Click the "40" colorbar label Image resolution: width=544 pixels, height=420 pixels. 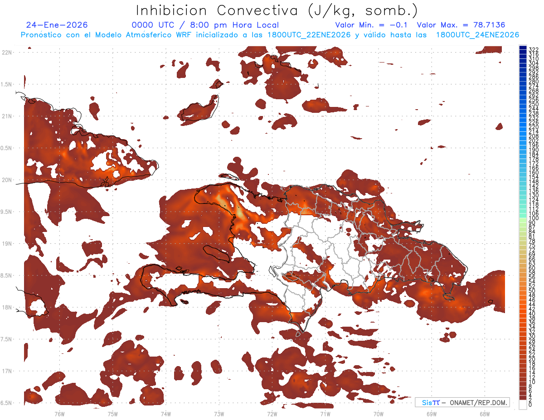point(532,314)
